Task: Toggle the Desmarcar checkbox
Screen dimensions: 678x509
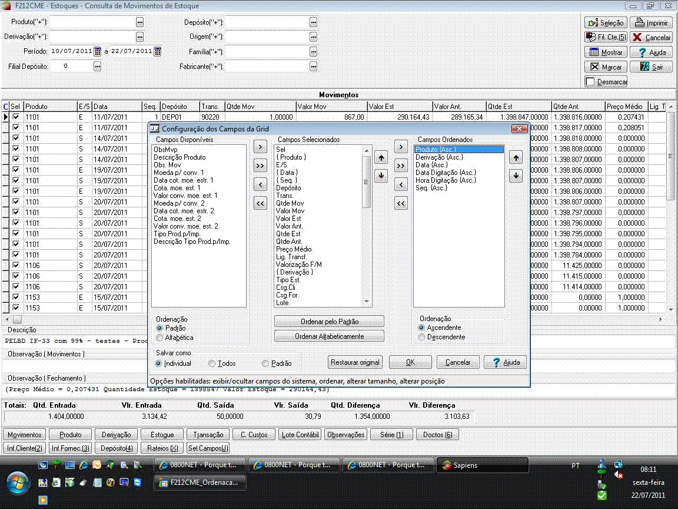Action: click(590, 82)
